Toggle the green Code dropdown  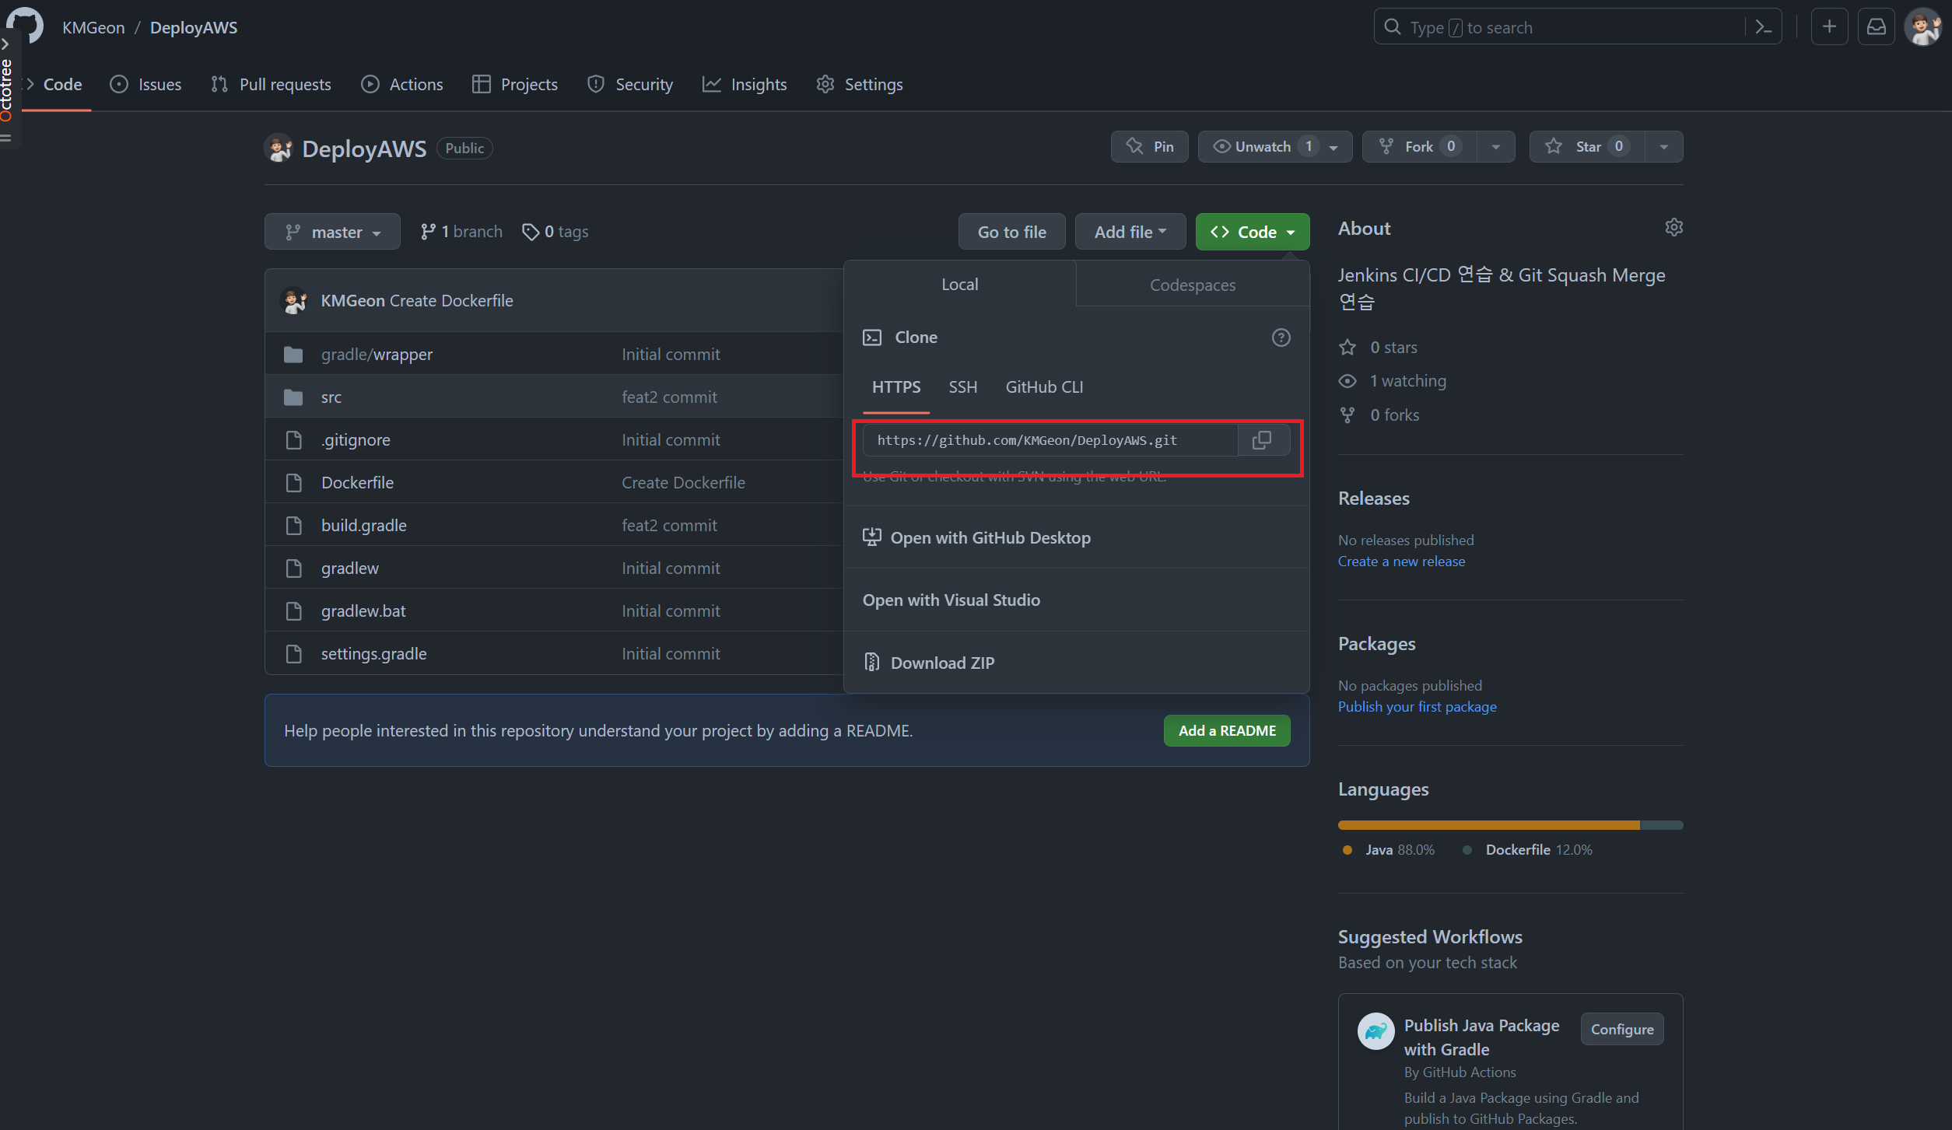click(1252, 232)
